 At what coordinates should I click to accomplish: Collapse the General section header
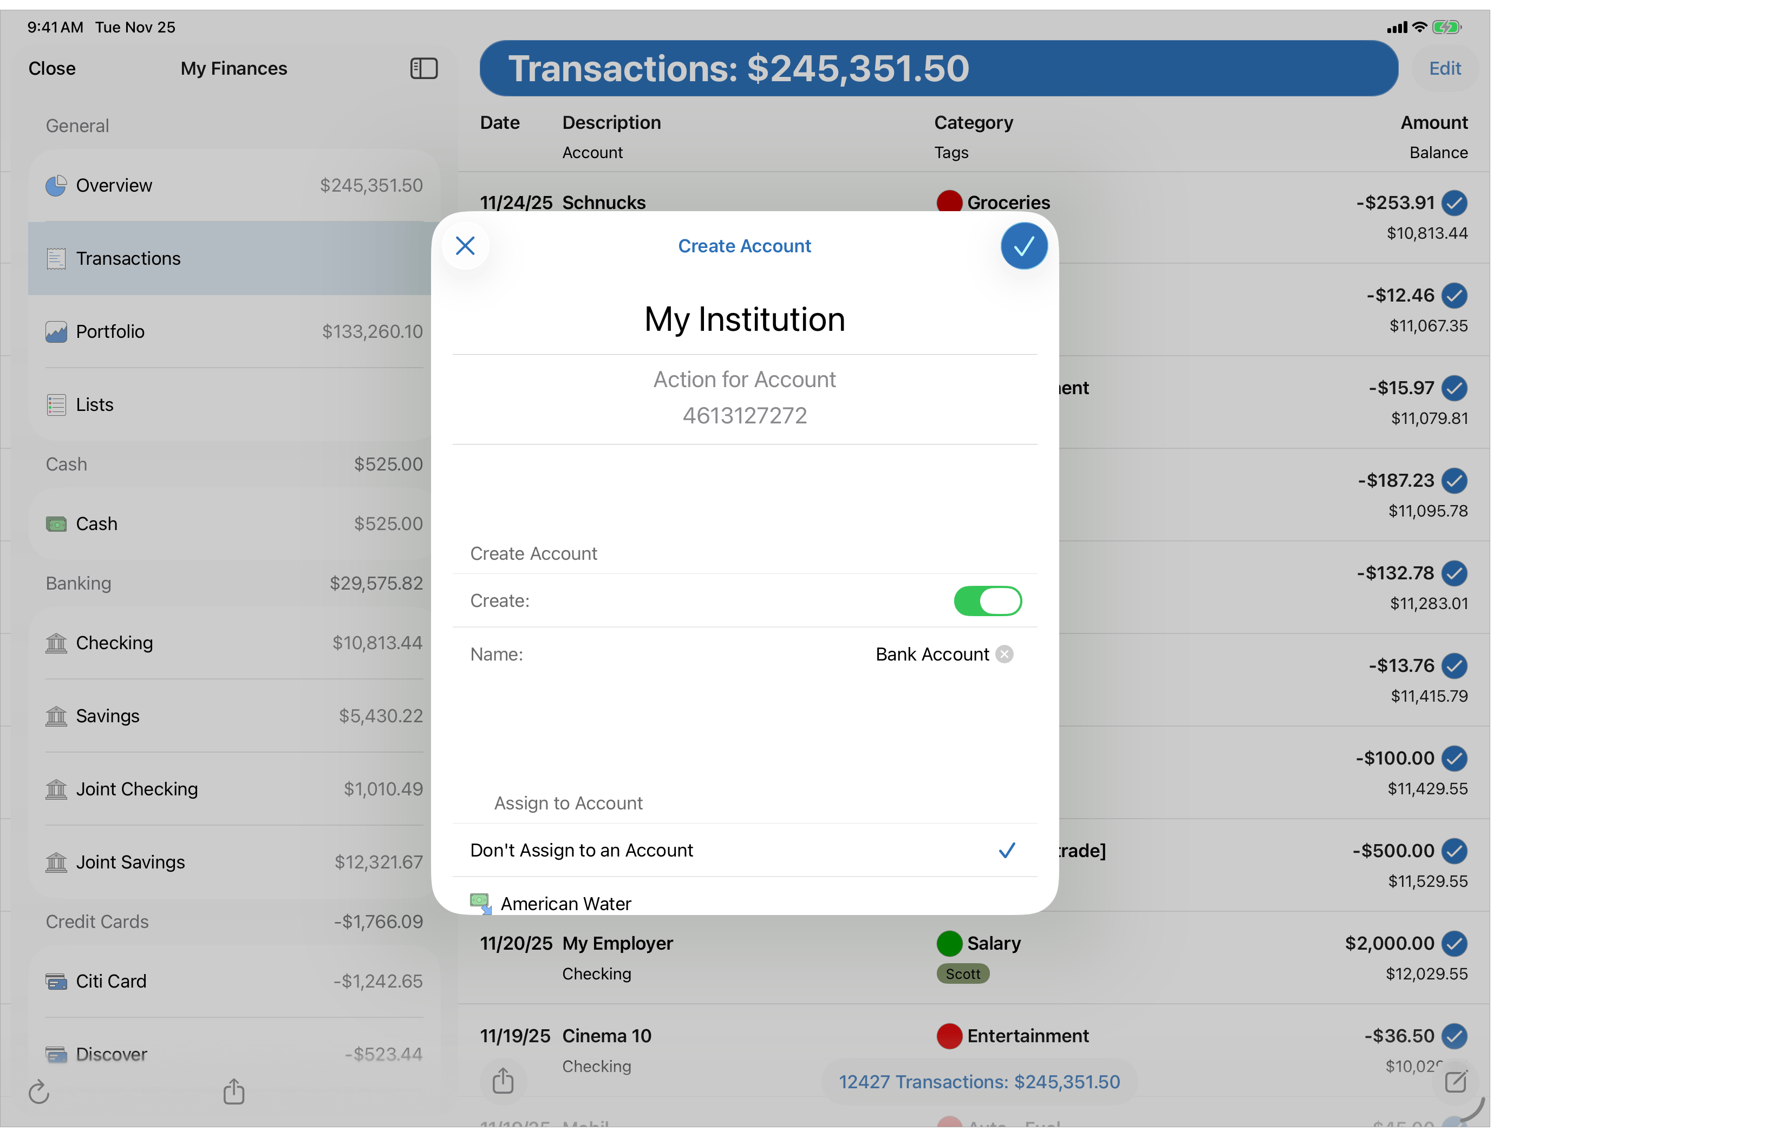point(76,126)
